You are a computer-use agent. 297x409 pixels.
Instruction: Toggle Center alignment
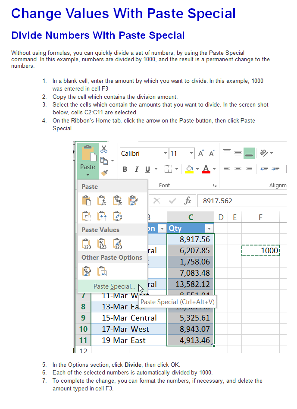[238, 169]
